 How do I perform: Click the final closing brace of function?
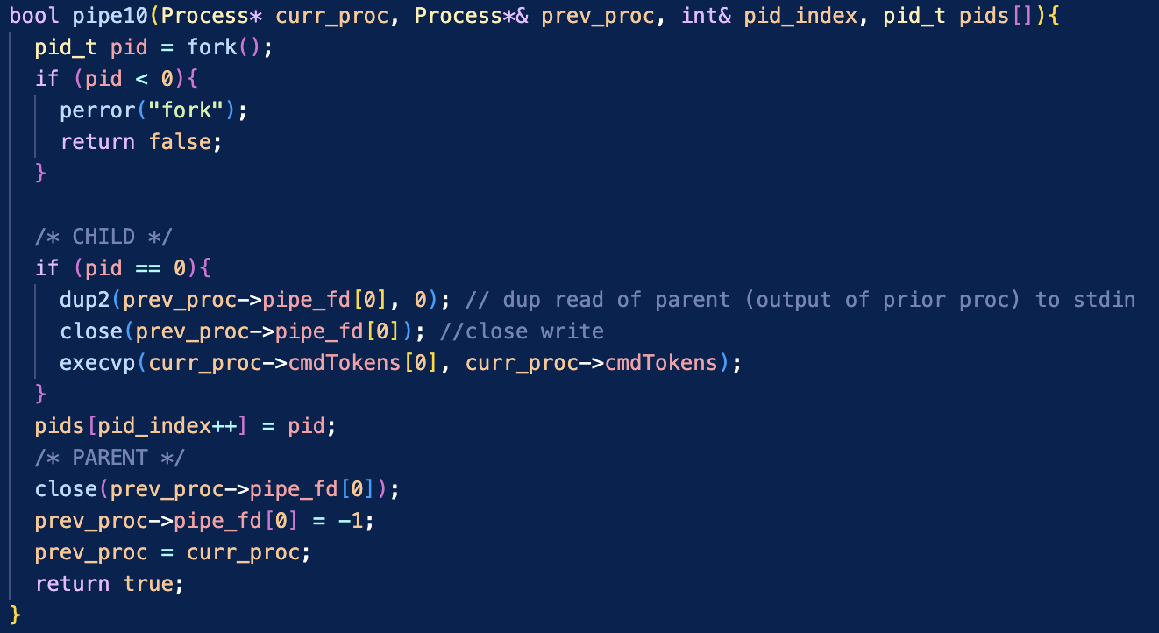click(15, 615)
